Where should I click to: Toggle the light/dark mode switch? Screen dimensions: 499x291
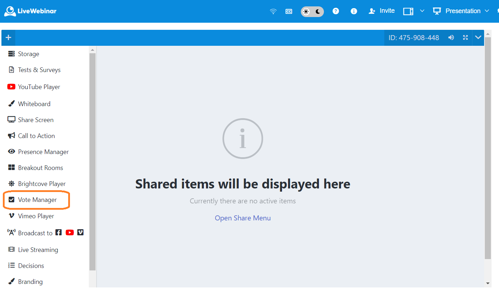(312, 11)
